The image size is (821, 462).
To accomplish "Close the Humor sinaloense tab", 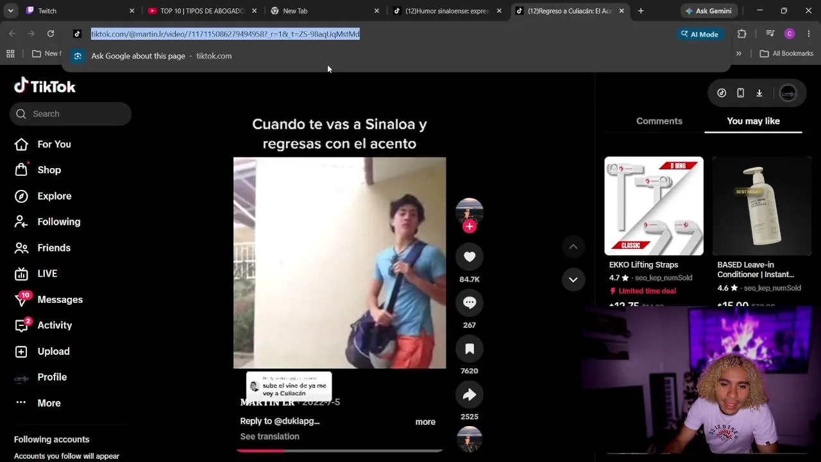I will (x=499, y=11).
